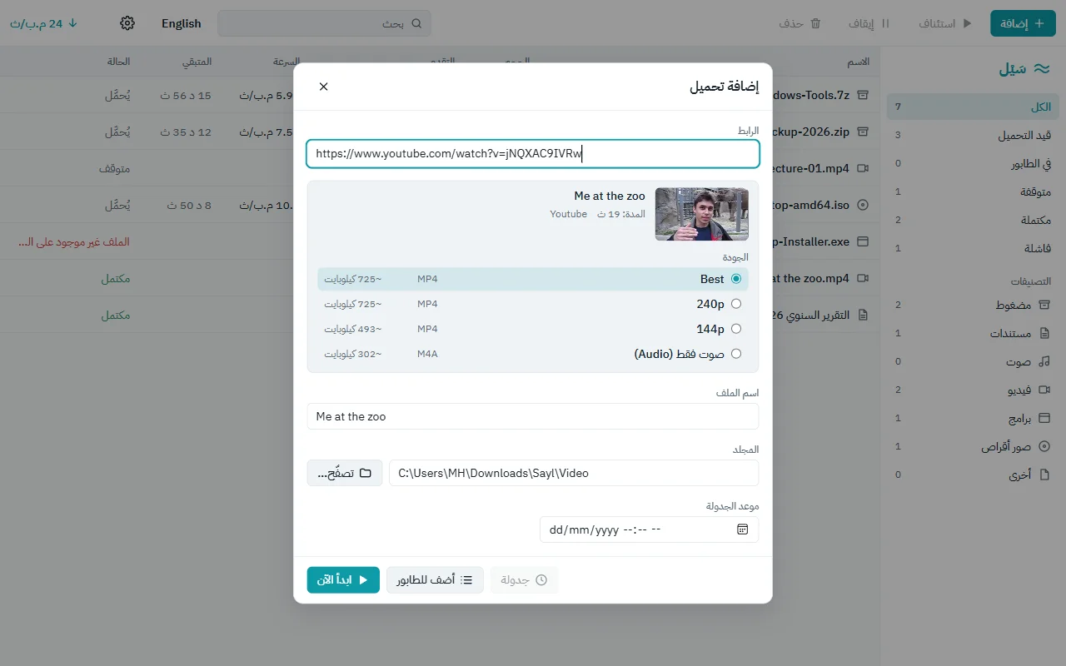Click remaining time 8 د 50 ث
The height and width of the screenshot is (666, 1066).
pyautogui.click(x=189, y=206)
